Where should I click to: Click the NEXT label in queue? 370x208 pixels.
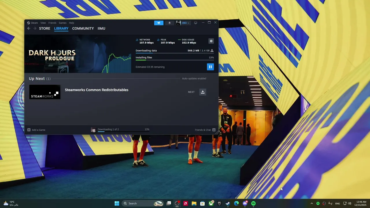tap(191, 92)
